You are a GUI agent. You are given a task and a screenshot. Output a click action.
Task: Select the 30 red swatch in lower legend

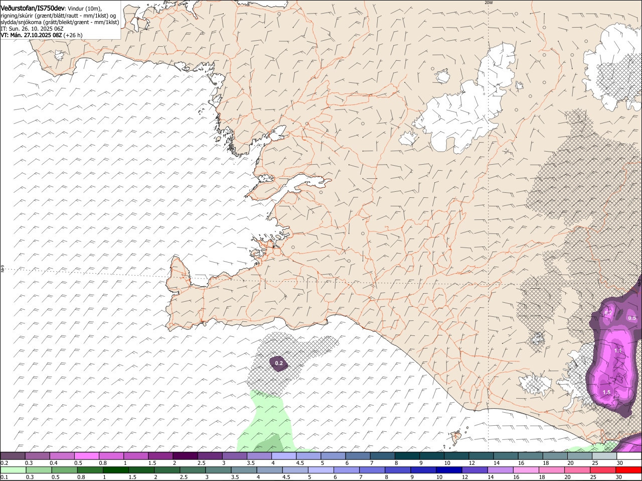(629, 470)
